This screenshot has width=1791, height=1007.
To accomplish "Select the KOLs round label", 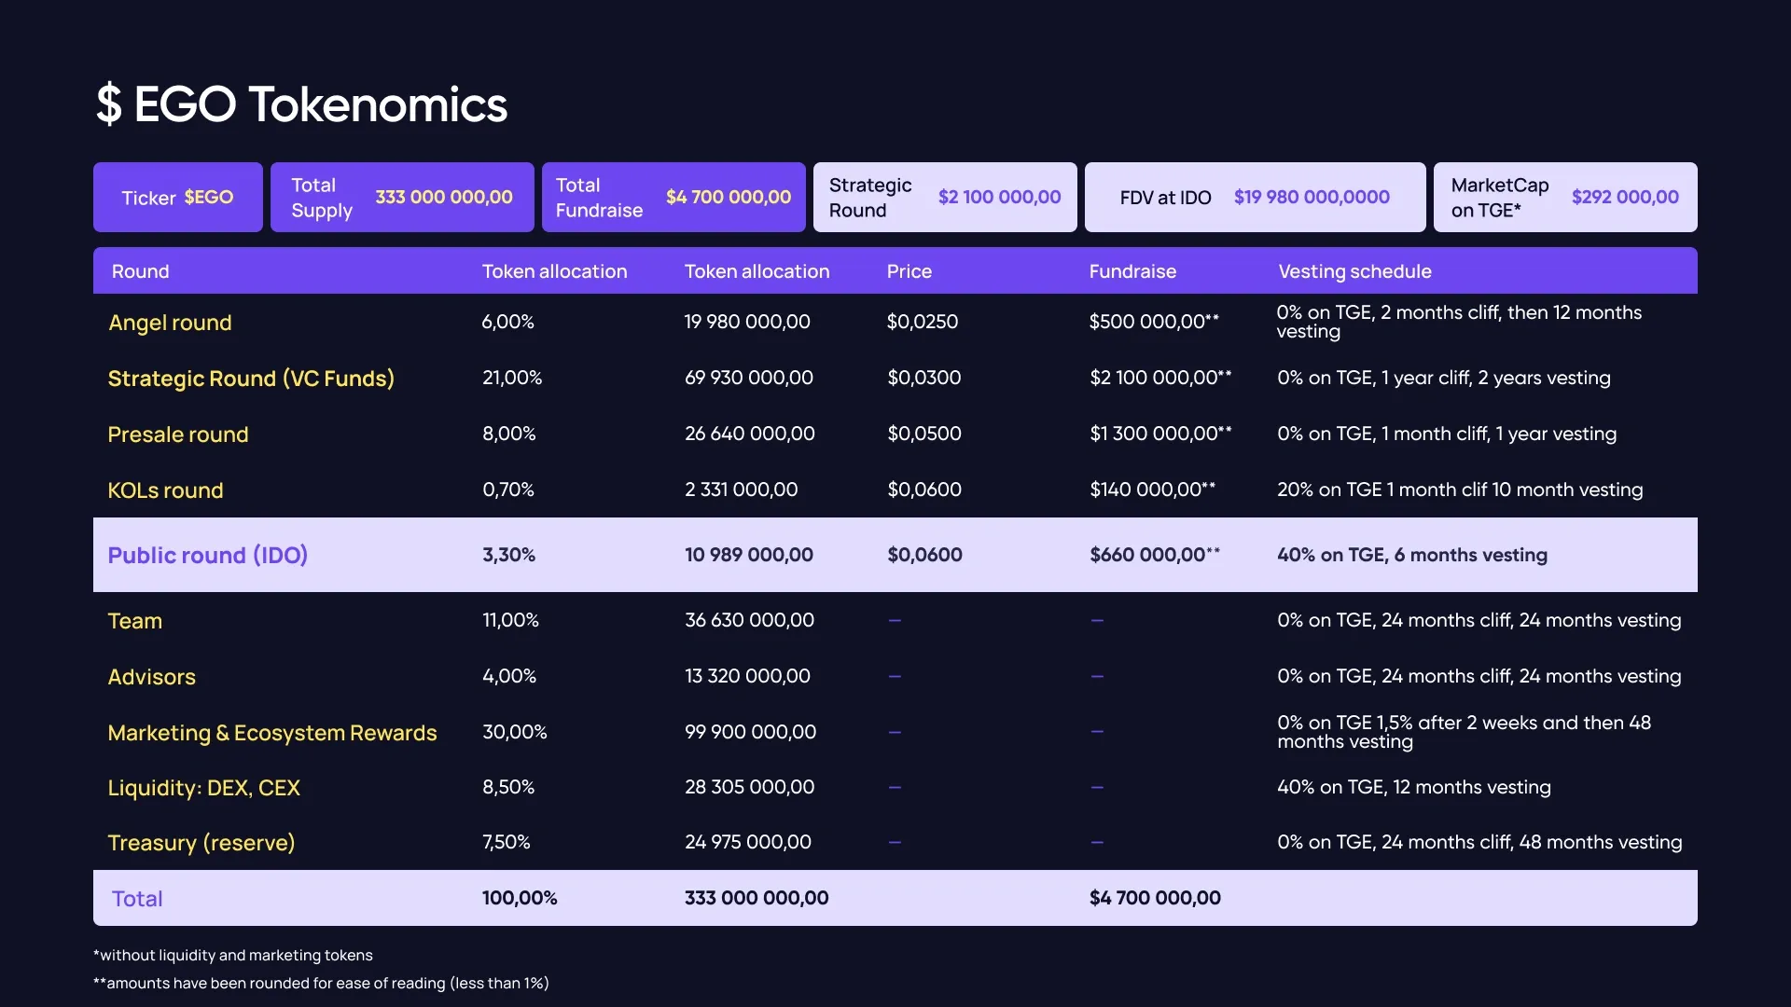I will click(165, 490).
